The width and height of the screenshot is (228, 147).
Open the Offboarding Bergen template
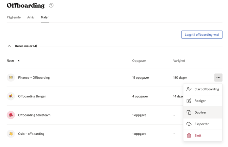(32, 96)
